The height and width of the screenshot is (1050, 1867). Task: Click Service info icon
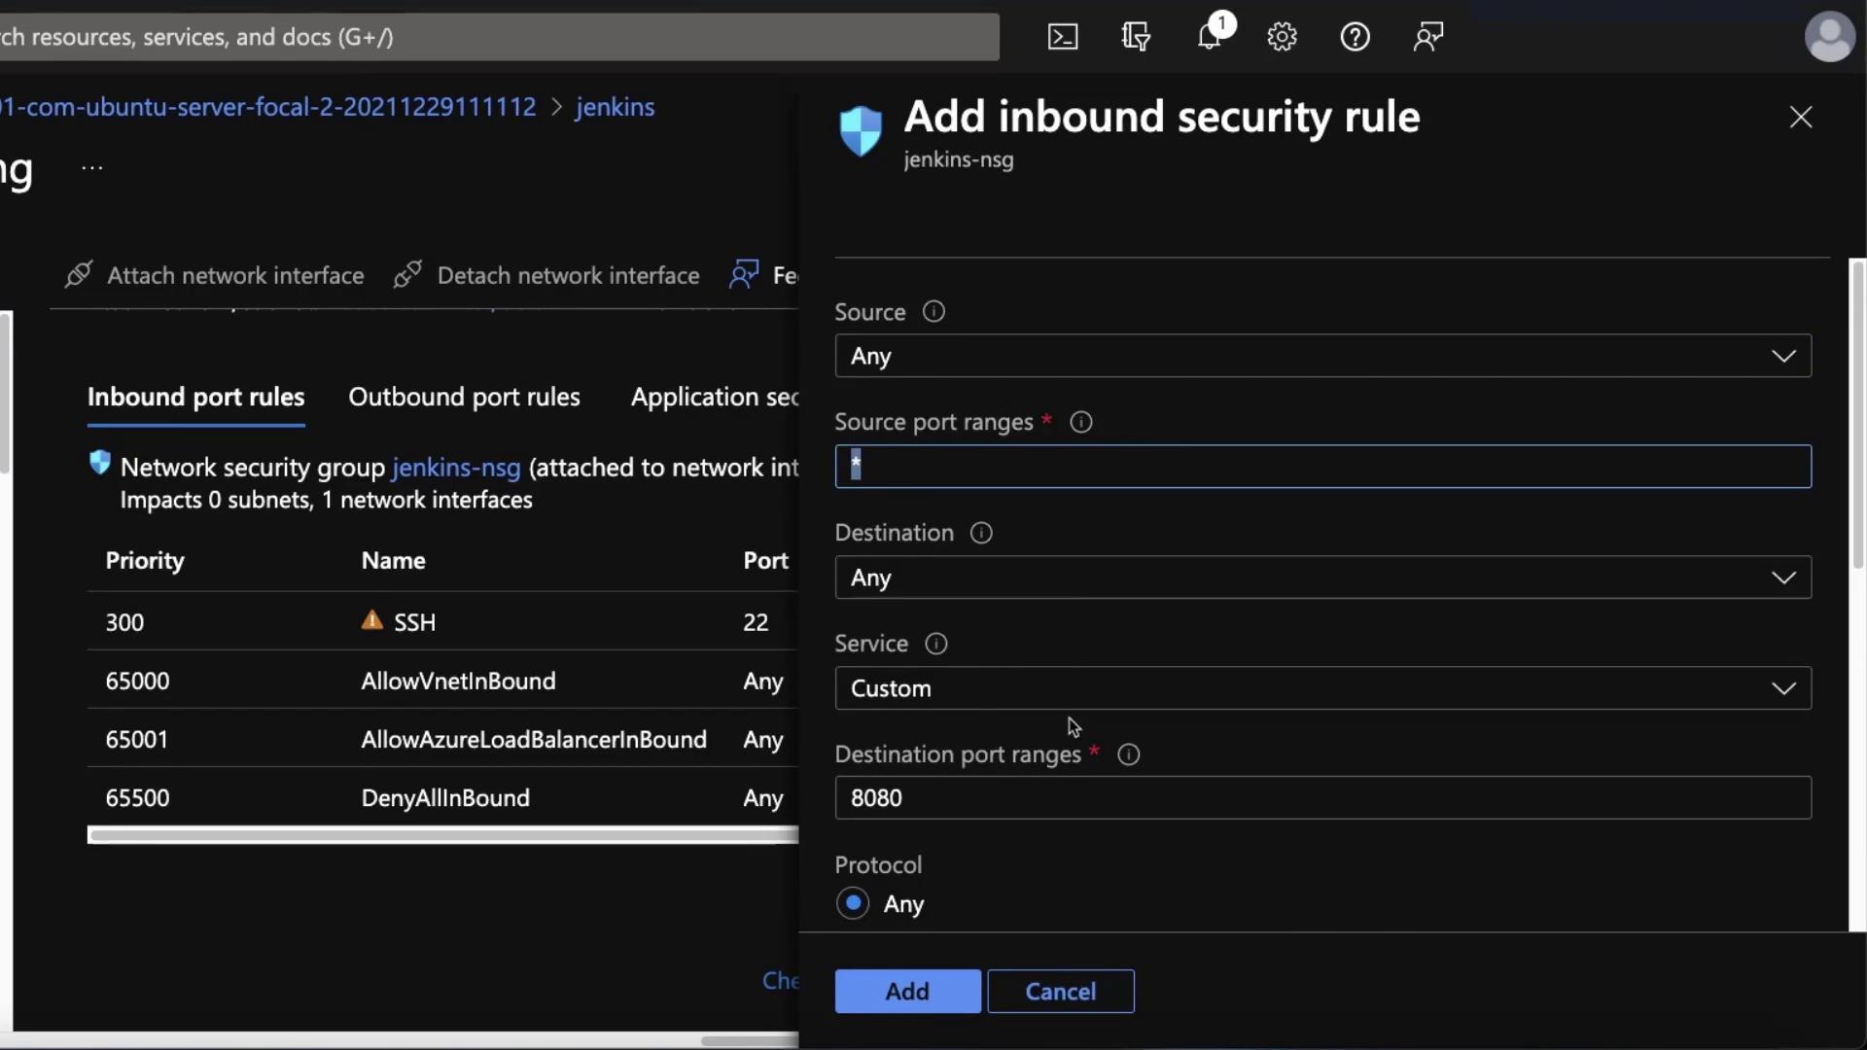pos(935,644)
